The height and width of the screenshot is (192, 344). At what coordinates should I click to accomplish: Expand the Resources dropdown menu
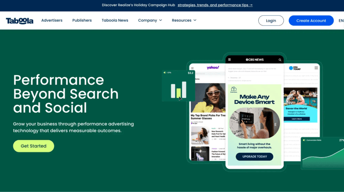[x=184, y=21]
